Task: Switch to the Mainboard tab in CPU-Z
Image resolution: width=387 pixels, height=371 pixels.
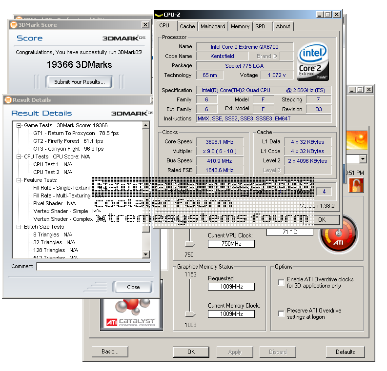Action: (x=213, y=26)
